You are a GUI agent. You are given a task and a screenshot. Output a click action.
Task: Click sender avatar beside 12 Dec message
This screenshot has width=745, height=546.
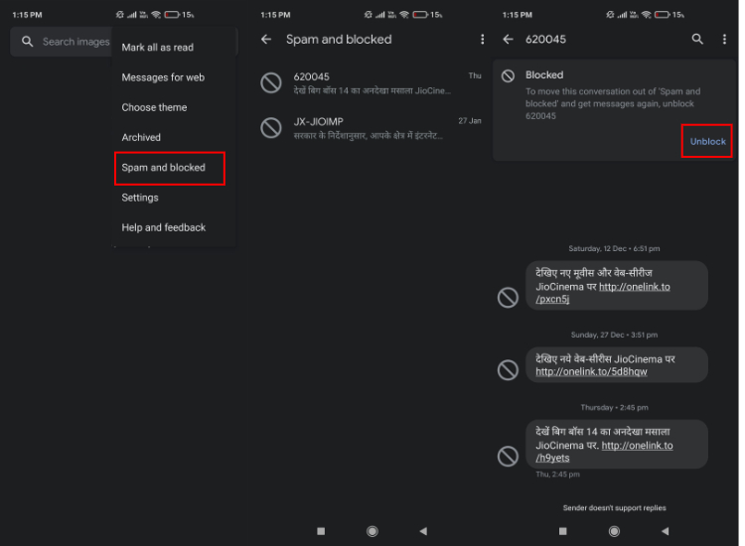click(x=508, y=298)
